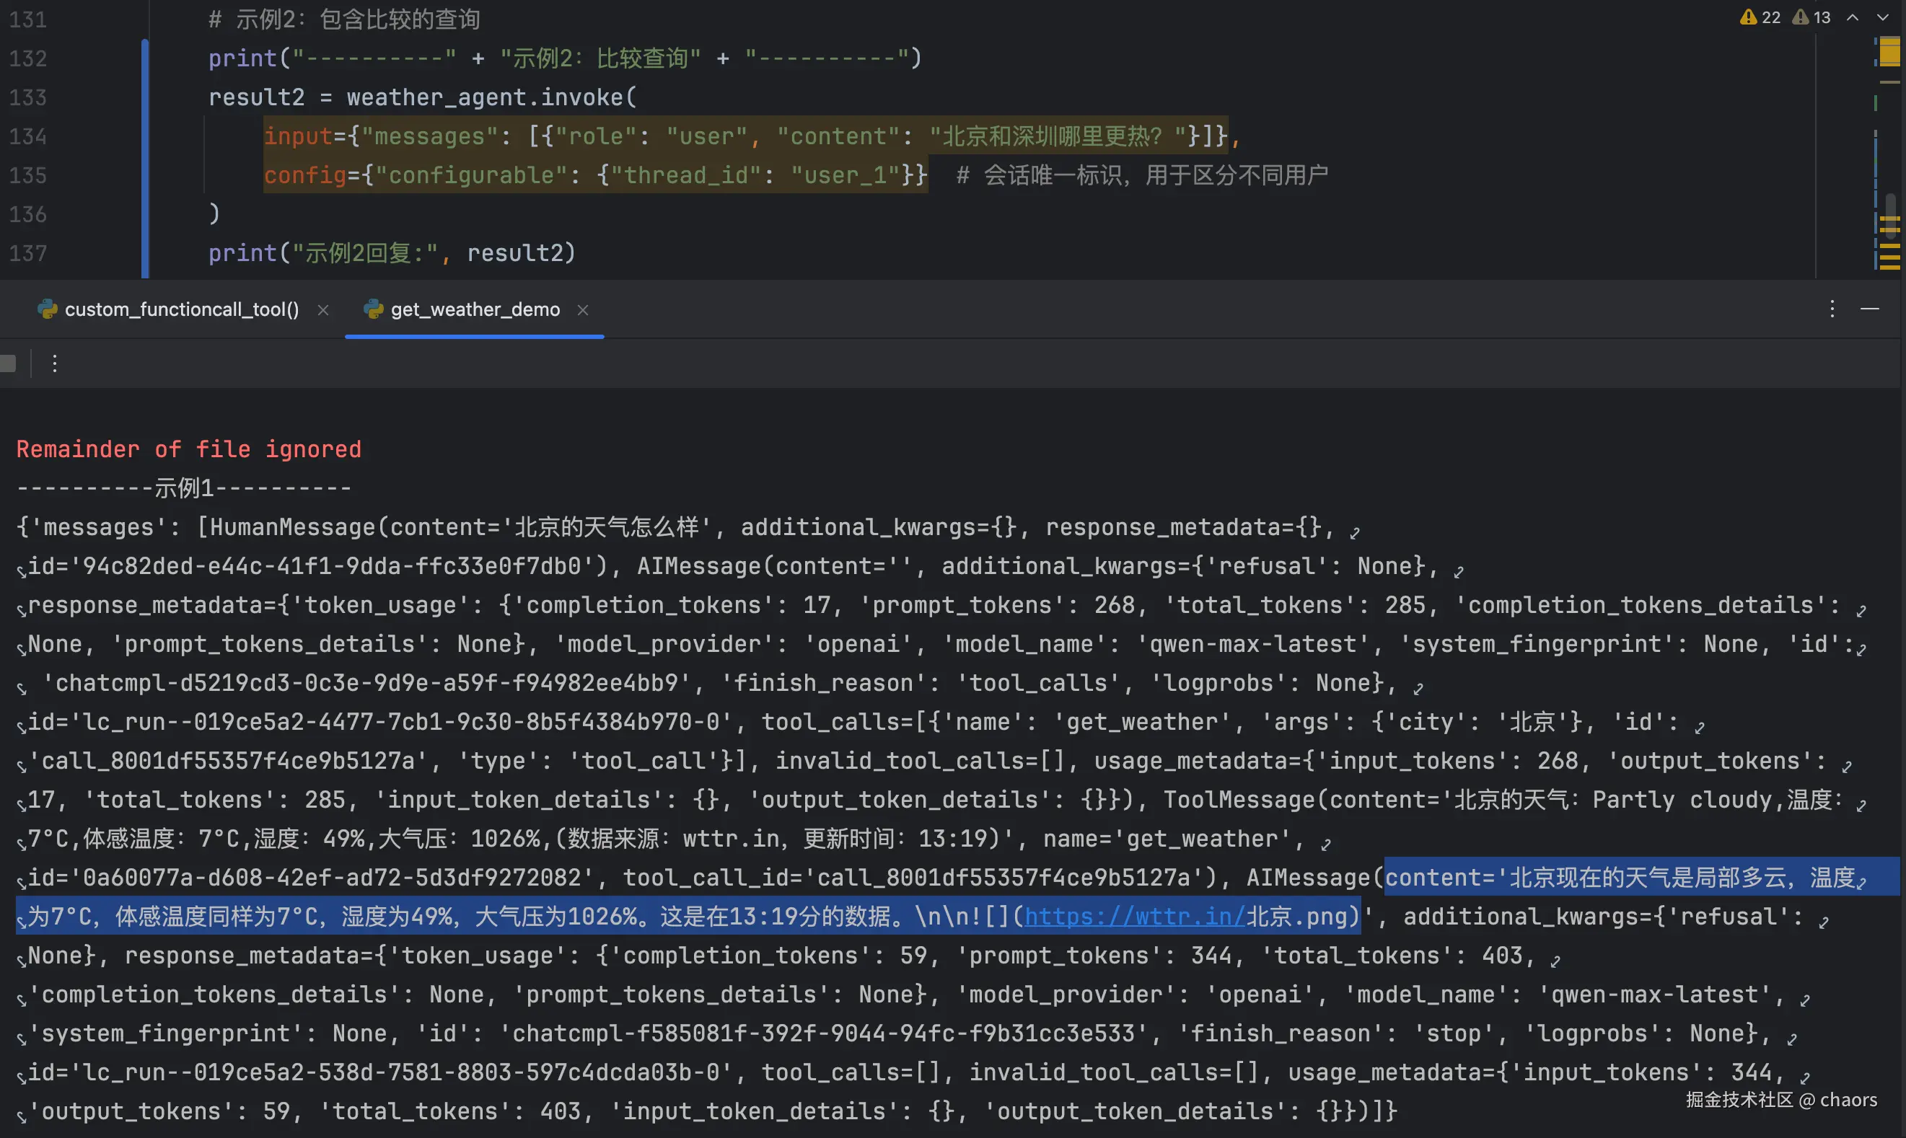Image resolution: width=1906 pixels, height=1138 pixels.
Task: Click the blue change marker beside line 133
Action: pos(145,98)
